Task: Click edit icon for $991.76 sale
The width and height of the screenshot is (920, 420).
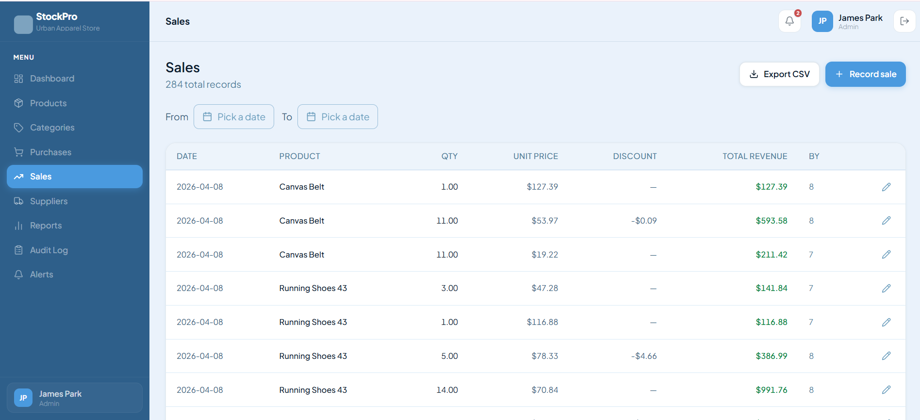Action: click(886, 390)
